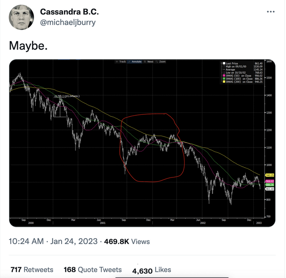Click the white Last Price legend marker

coord(224,63)
